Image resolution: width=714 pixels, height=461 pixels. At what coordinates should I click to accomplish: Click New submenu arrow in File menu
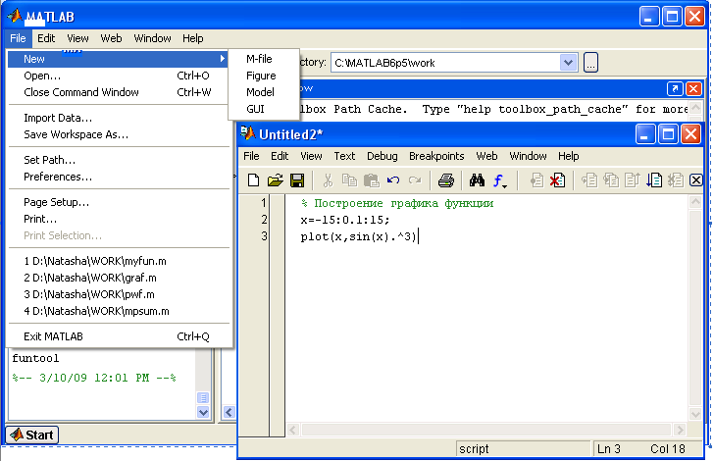point(223,59)
